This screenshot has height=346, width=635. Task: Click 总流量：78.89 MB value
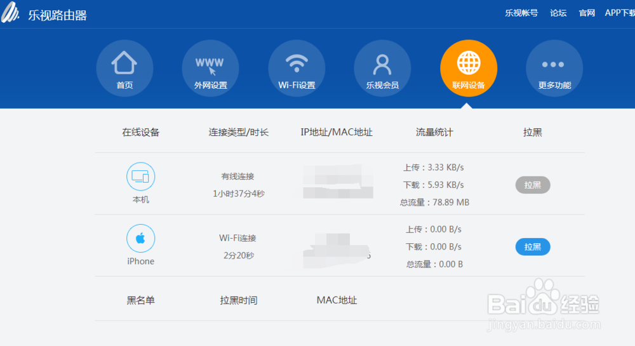click(x=434, y=203)
